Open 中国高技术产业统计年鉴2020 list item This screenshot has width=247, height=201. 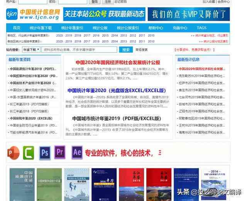(x=33, y=83)
